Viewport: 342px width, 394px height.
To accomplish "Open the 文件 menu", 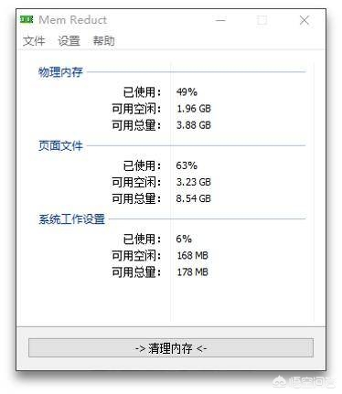I will pyautogui.click(x=34, y=40).
